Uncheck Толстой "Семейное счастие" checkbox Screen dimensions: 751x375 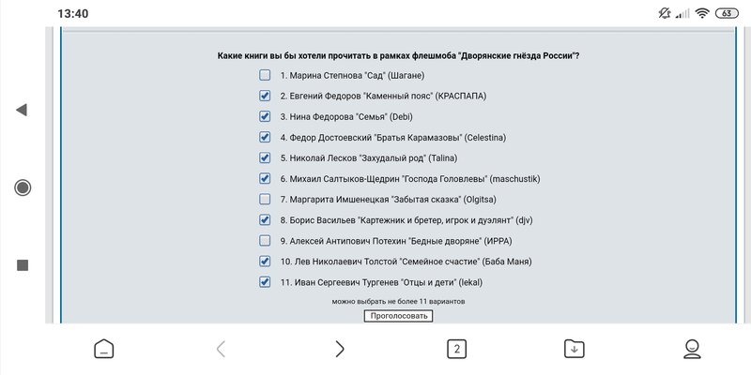(265, 262)
